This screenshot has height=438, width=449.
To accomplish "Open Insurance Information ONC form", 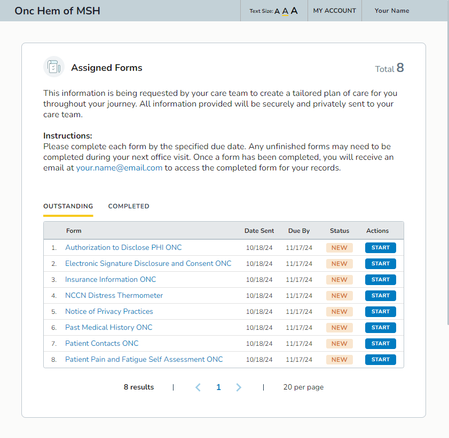I will 111,279.
